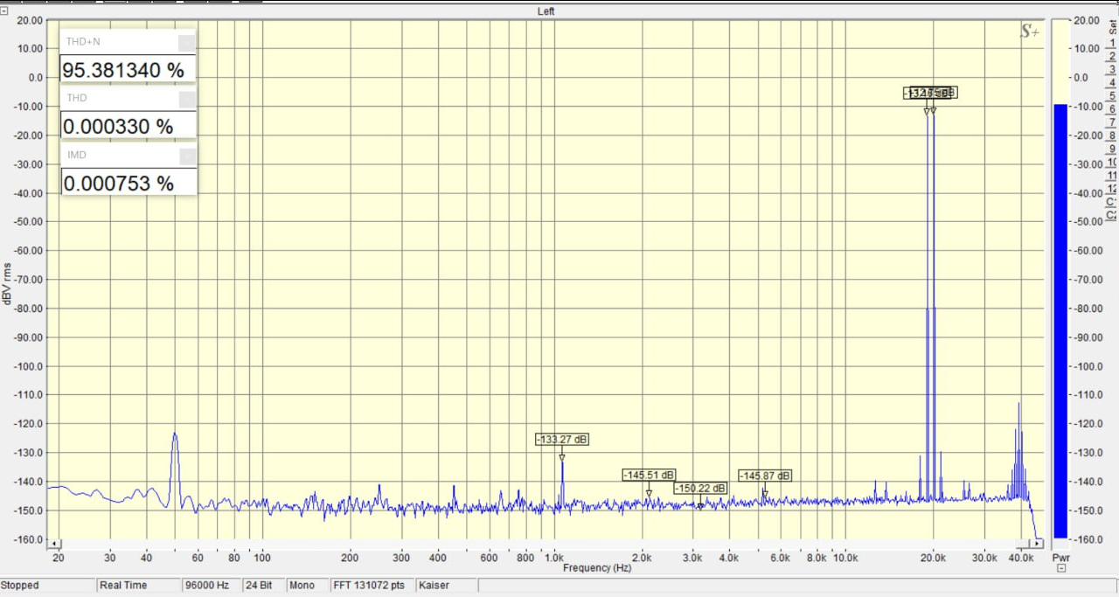
Task: Select marker set 10
Action: [x=1112, y=163]
